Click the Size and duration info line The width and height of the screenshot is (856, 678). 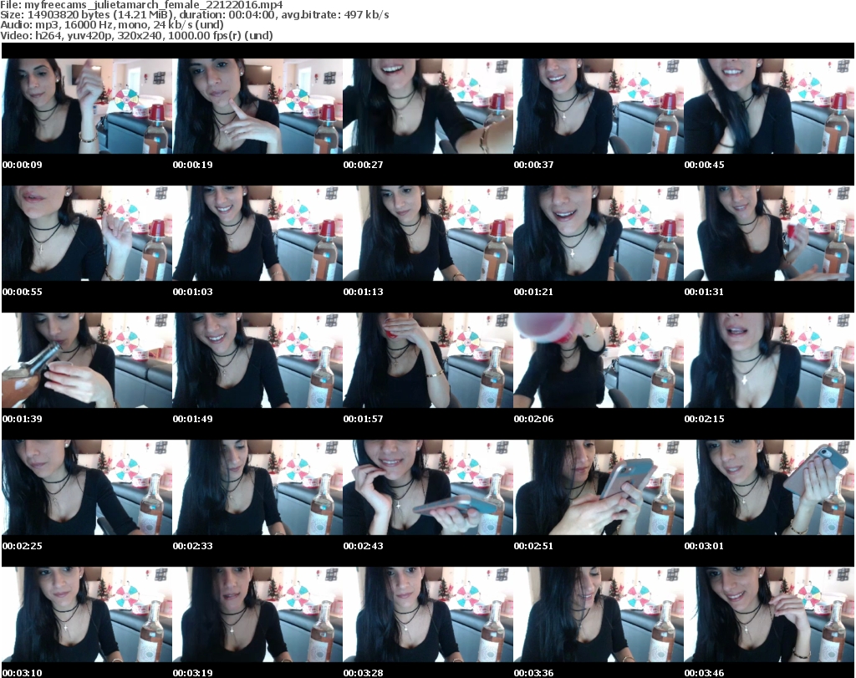point(194,15)
